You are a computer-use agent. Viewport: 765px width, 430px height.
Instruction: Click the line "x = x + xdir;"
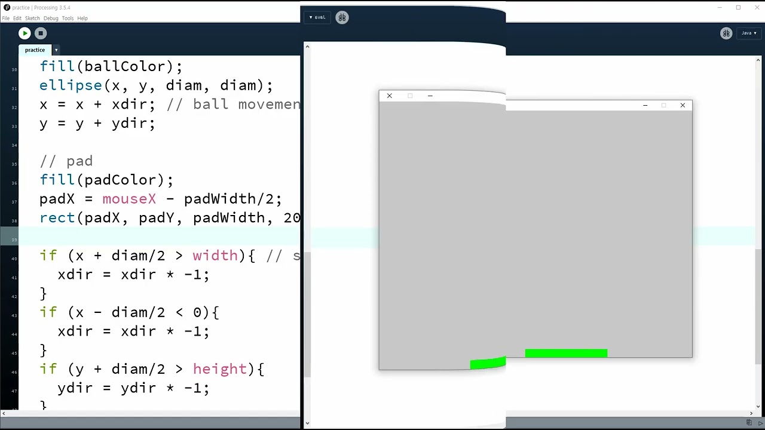point(97,105)
